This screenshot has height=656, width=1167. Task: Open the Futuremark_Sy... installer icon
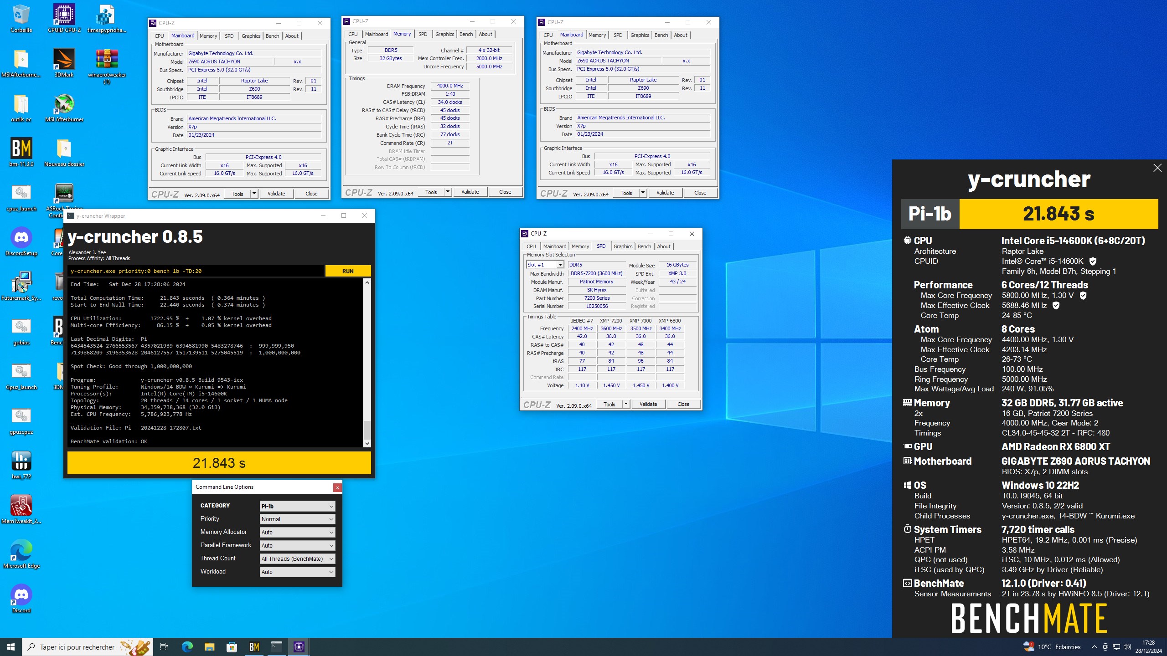point(21,287)
